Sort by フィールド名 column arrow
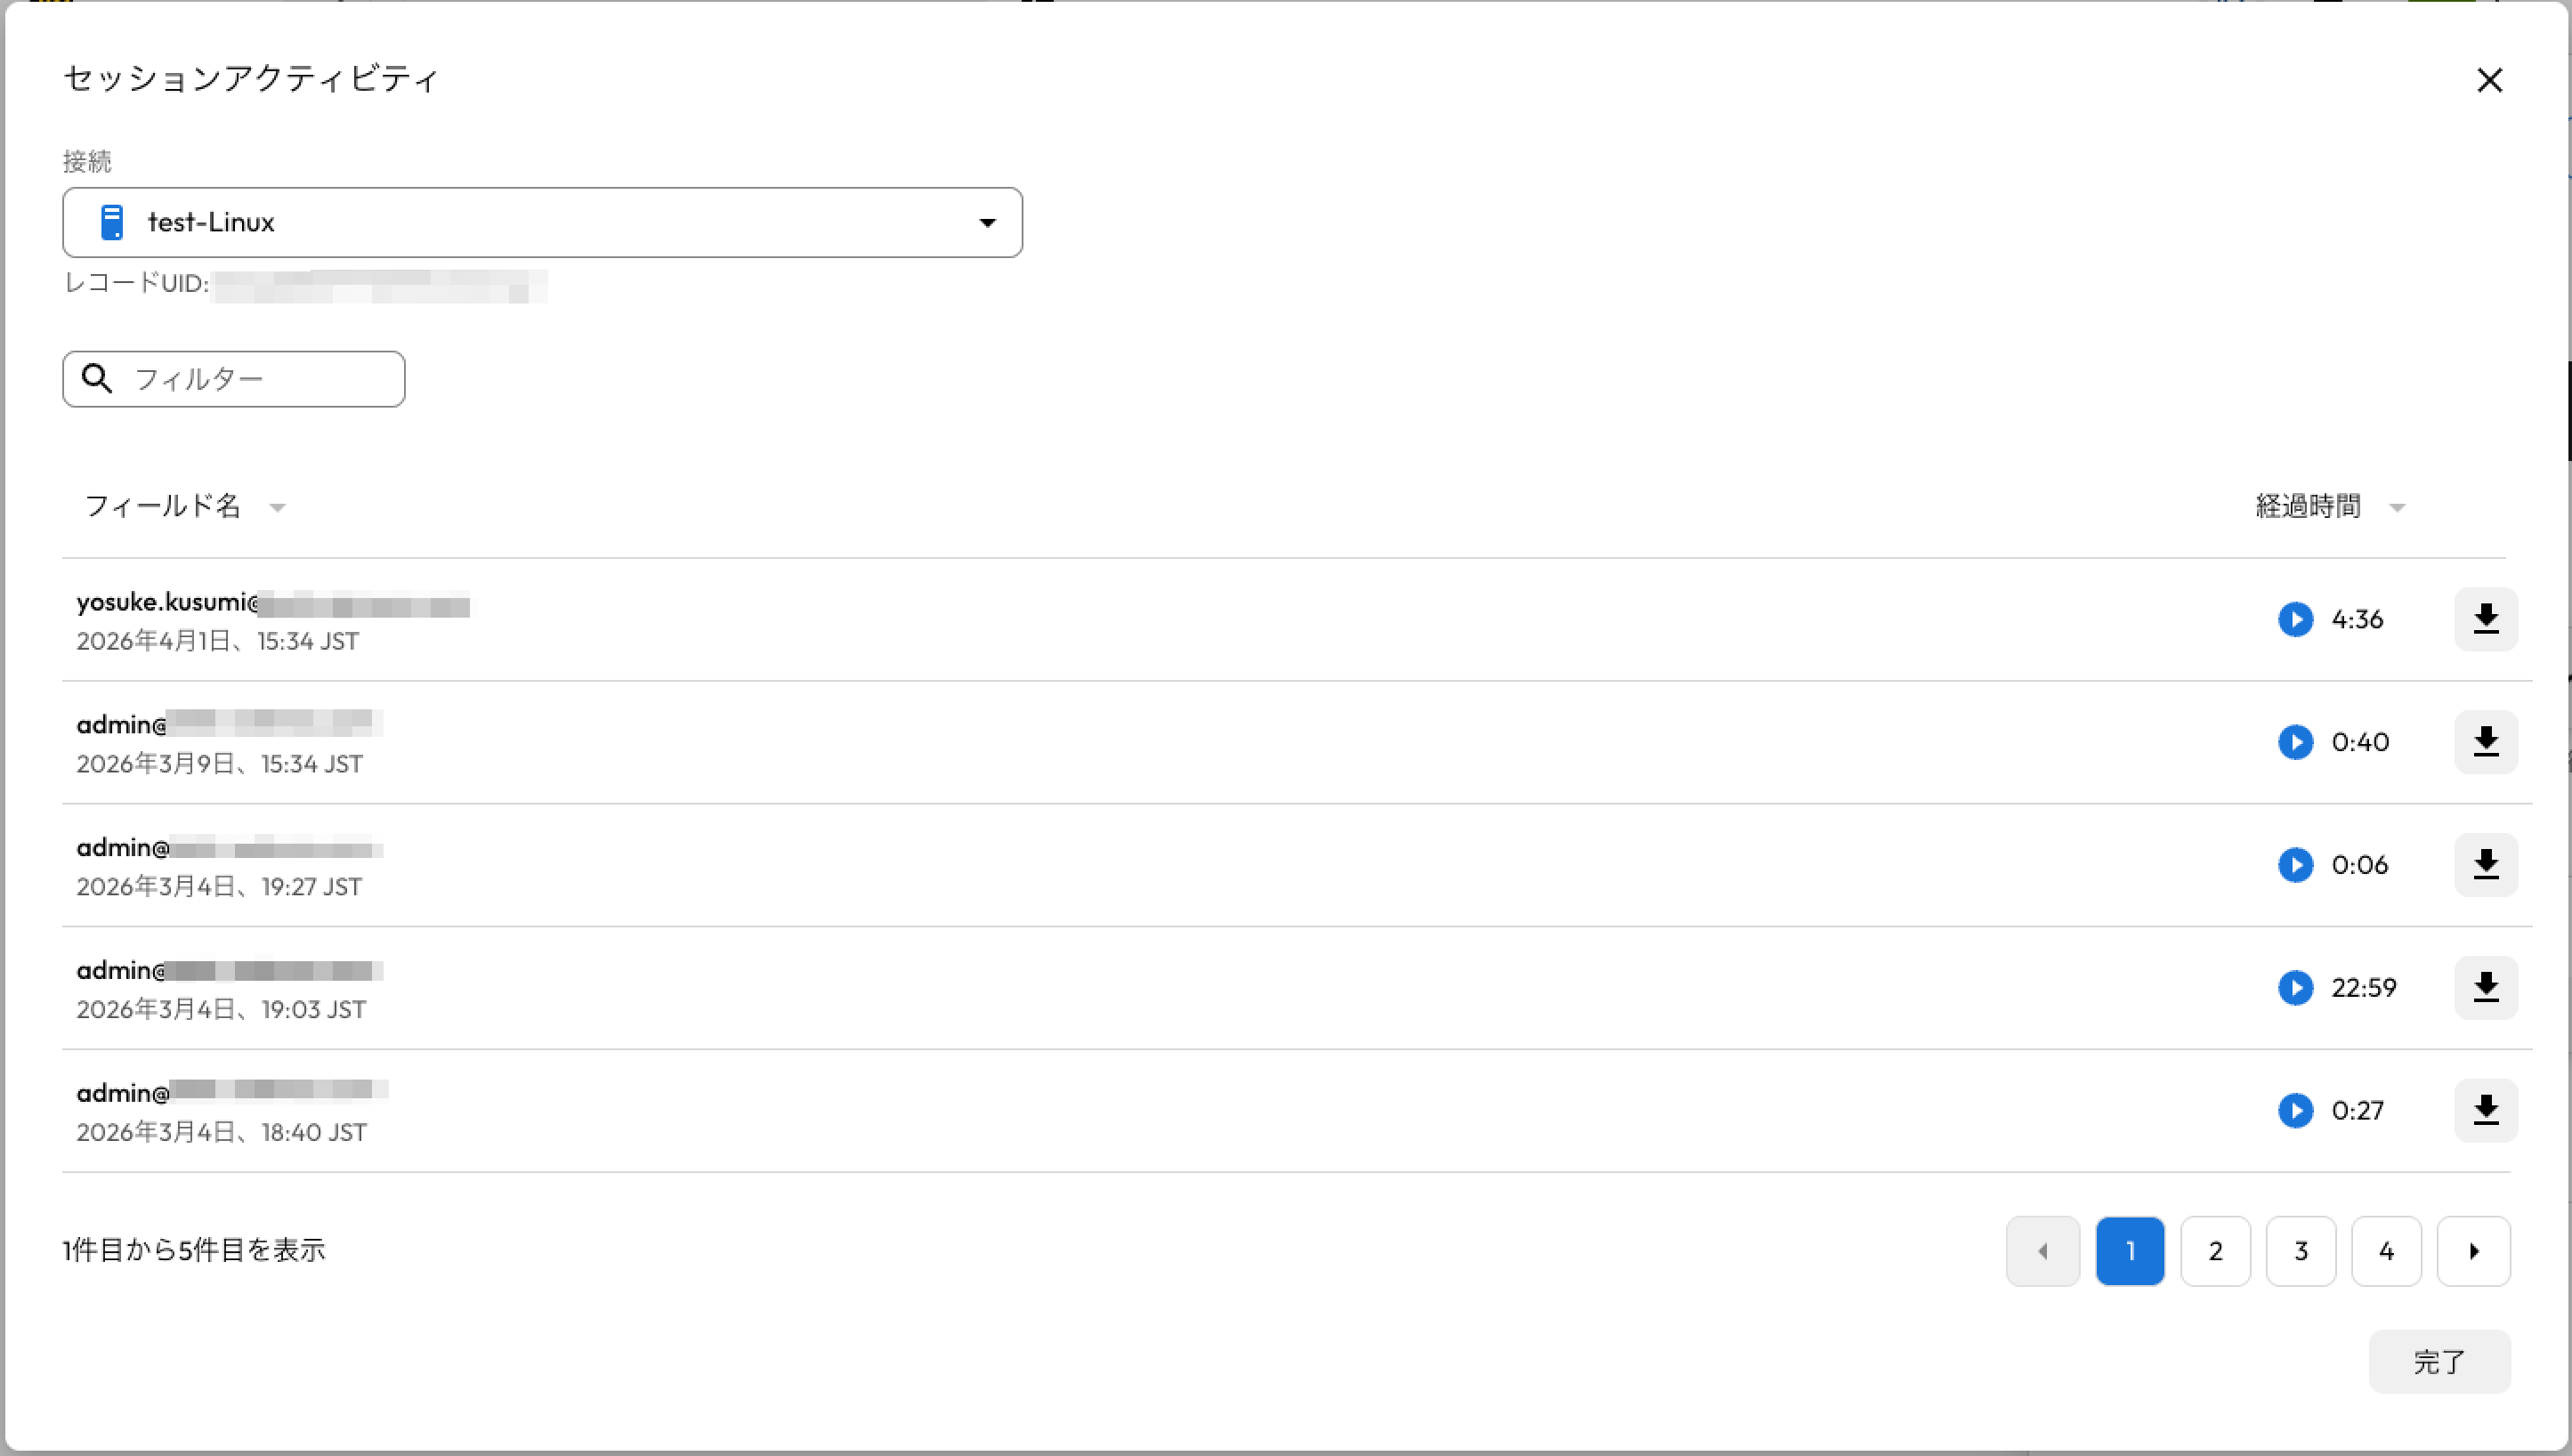Screen dimensions: 2572x1456 (x=278, y=508)
